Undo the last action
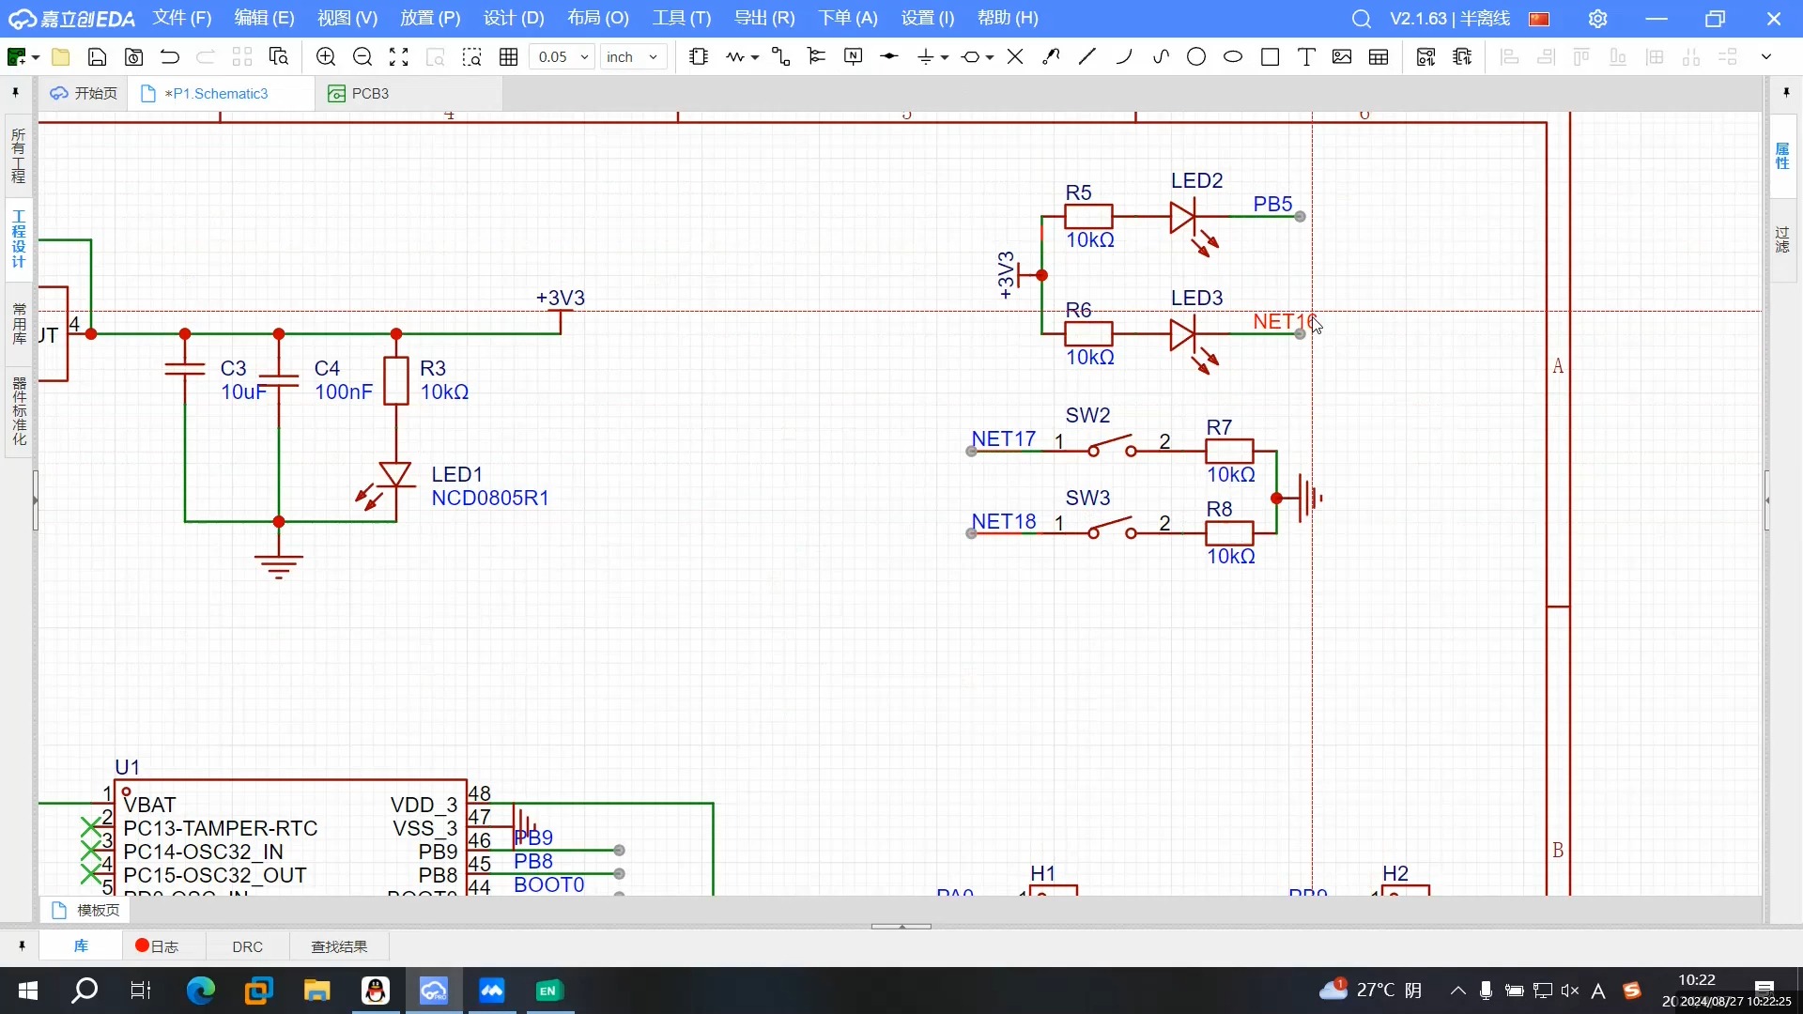Viewport: 1803px width, 1014px height. tap(170, 57)
